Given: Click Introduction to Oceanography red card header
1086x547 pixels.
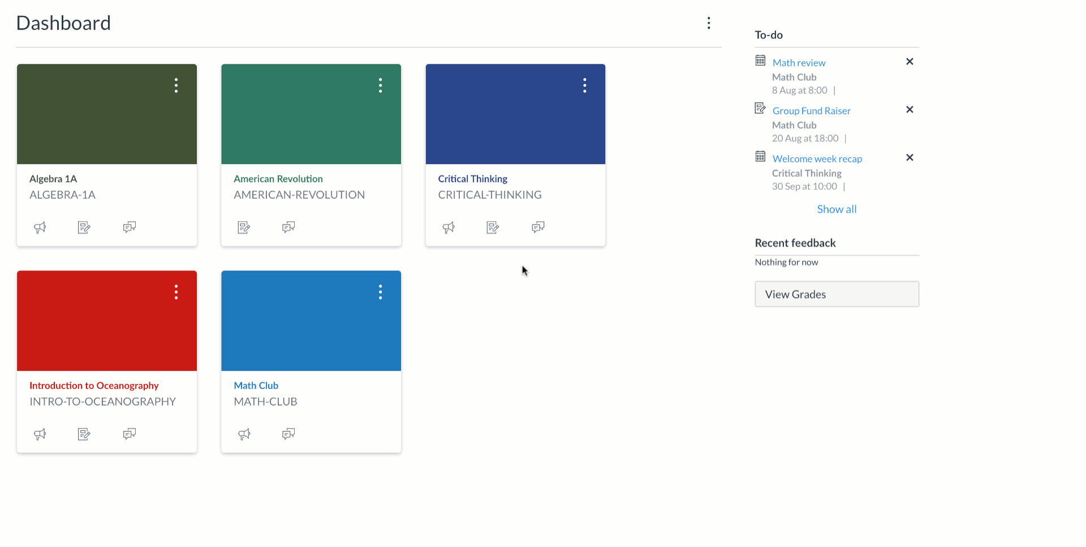Looking at the screenshot, I should pos(107,321).
